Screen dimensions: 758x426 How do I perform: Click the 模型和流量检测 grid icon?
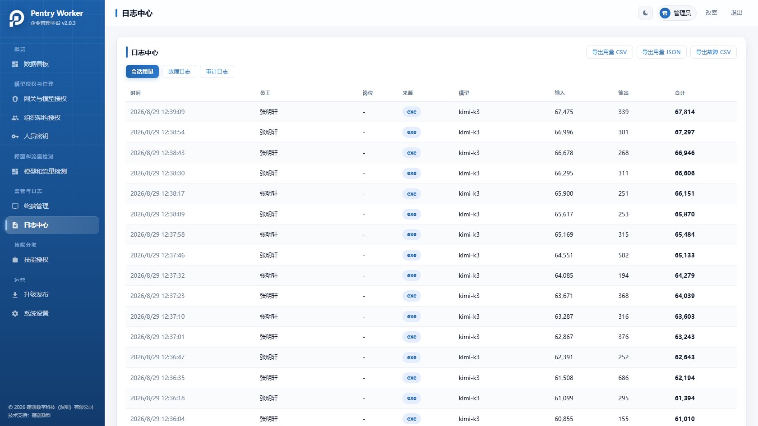pos(15,172)
